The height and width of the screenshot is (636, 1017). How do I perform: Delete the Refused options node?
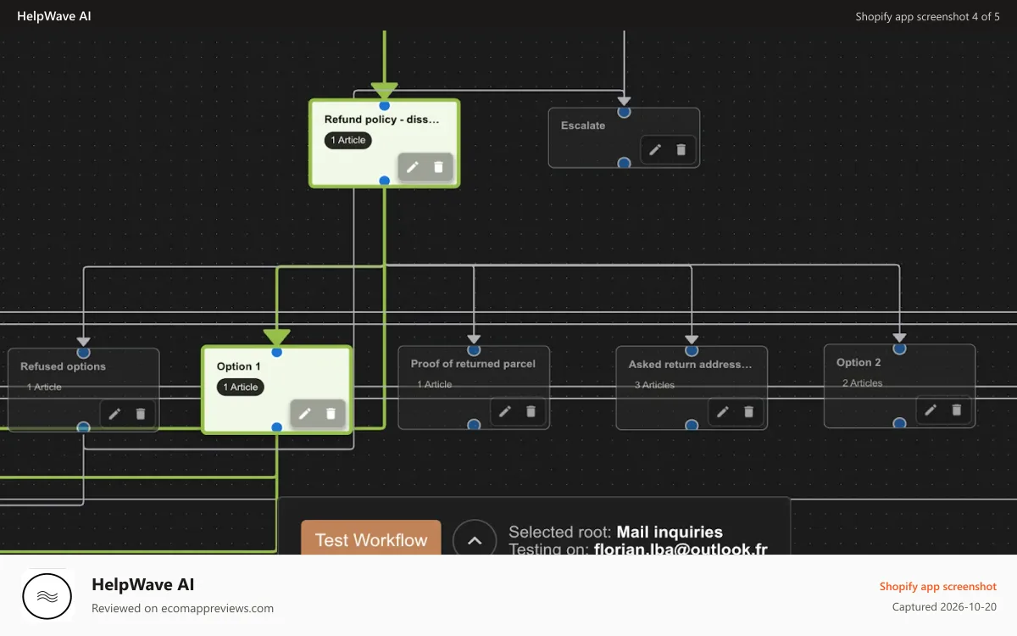click(141, 414)
